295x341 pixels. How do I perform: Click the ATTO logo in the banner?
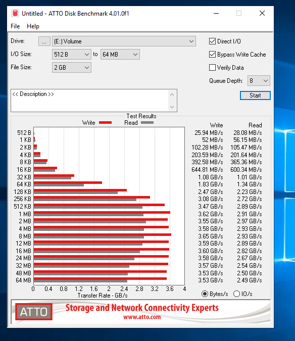tap(34, 312)
